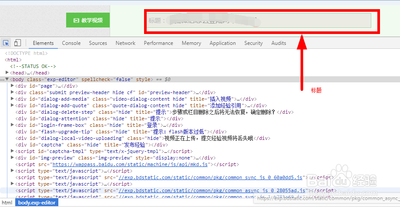The image size is (400, 207).
Task: Select the html breadcrumb item
Action: point(7,203)
